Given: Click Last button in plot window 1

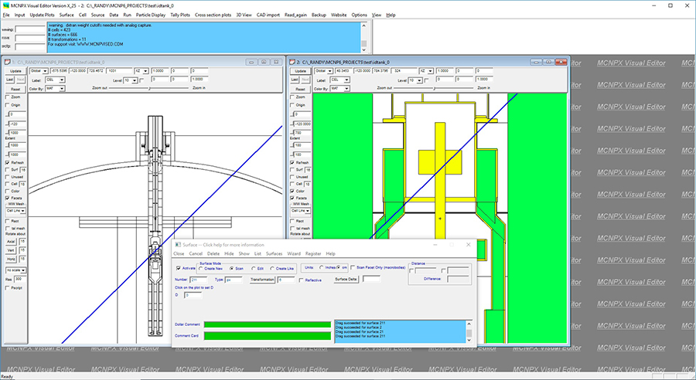Looking at the screenshot, I should coord(10,80).
